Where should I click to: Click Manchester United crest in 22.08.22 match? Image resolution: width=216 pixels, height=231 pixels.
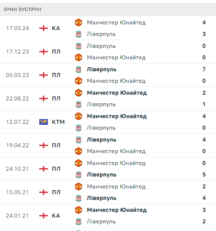79,93
